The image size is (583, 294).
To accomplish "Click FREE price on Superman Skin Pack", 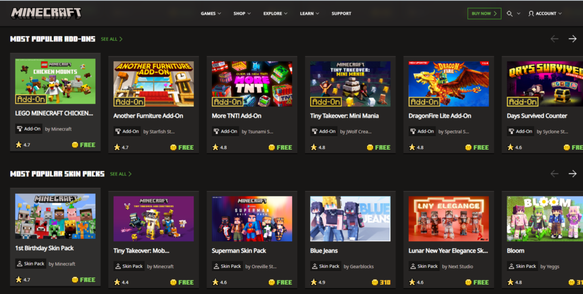I will tap(285, 283).
